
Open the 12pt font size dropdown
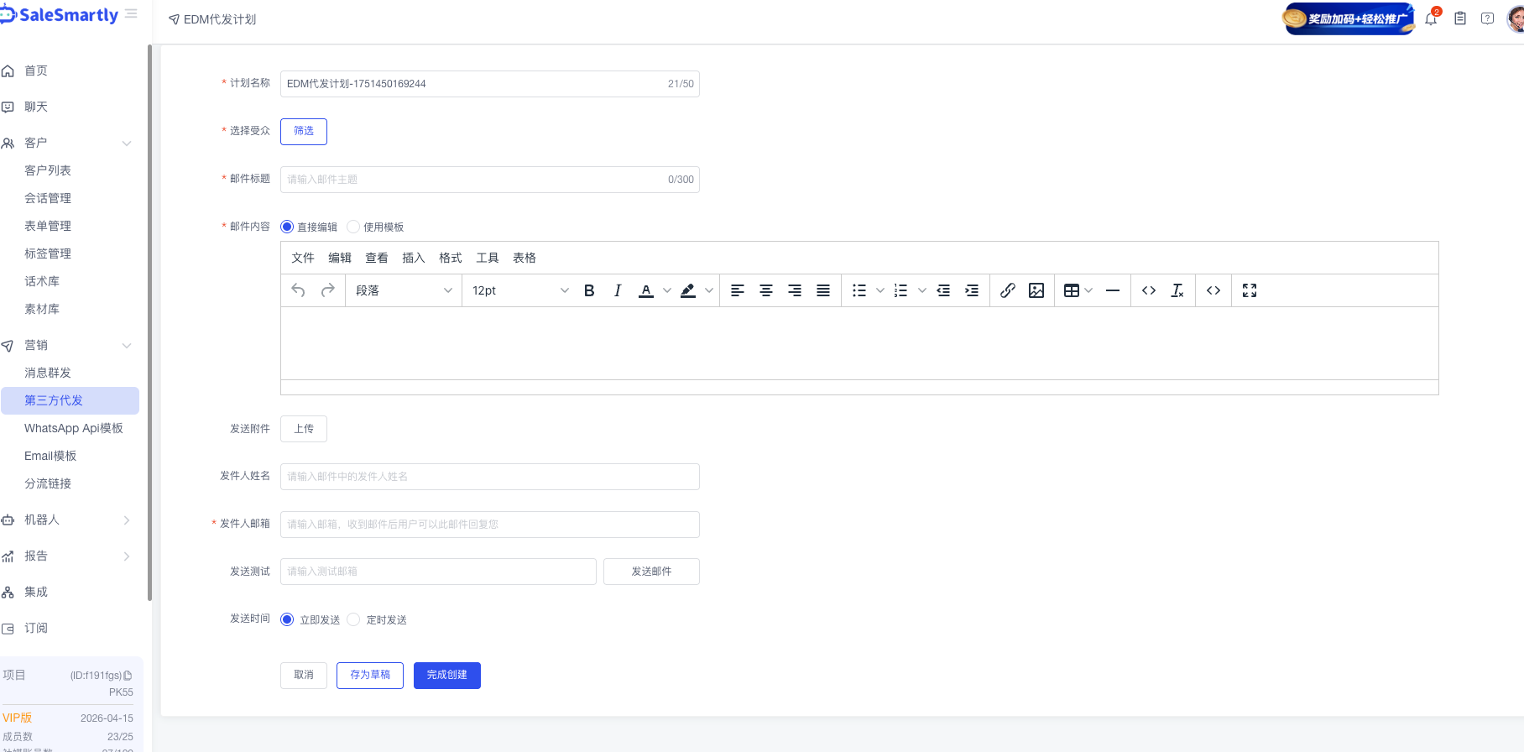[x=520, y=290]
